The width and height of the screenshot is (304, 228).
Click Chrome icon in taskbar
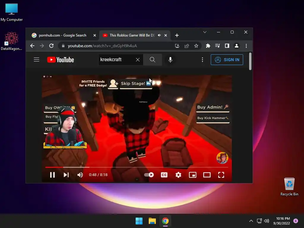click(x=165, y=221)
